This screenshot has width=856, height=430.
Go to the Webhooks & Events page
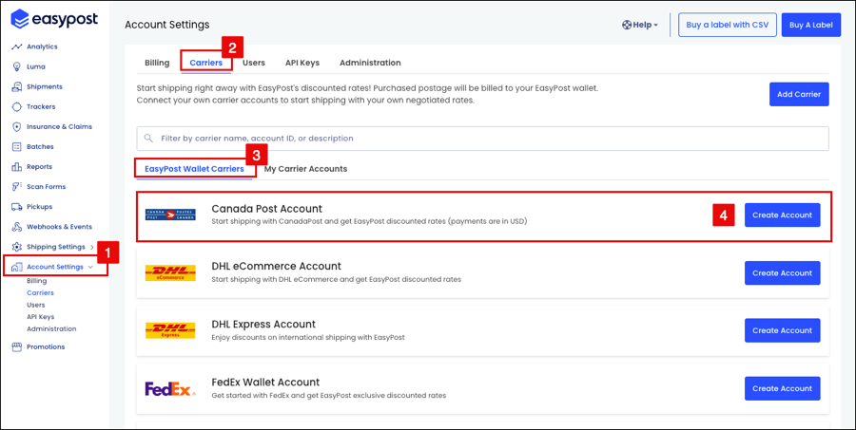[x=60, y=227]
